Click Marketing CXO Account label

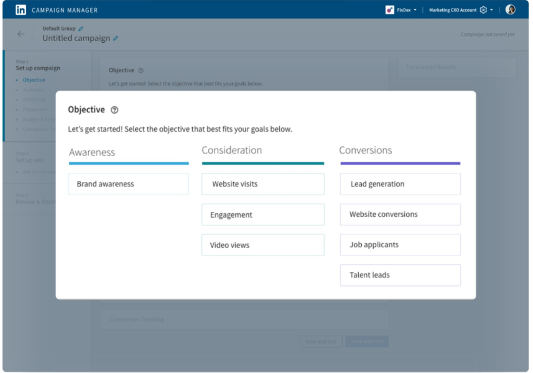click(x=453, y=10)
